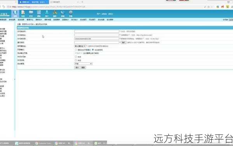Focus the pre-filled third text field of the form
233x146 pixels.
97,39
